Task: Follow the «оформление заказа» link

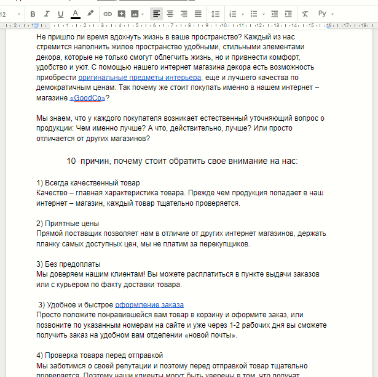Action: pos(149,305)
